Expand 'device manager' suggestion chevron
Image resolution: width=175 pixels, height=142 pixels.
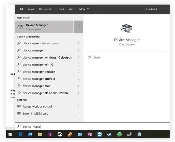(x=78, y=50)
